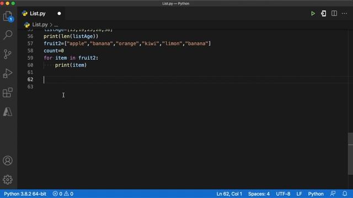The height and width of the screenshot is (198, 353).
Task: Click line number 60 in gutter
Action: point(30,65)
